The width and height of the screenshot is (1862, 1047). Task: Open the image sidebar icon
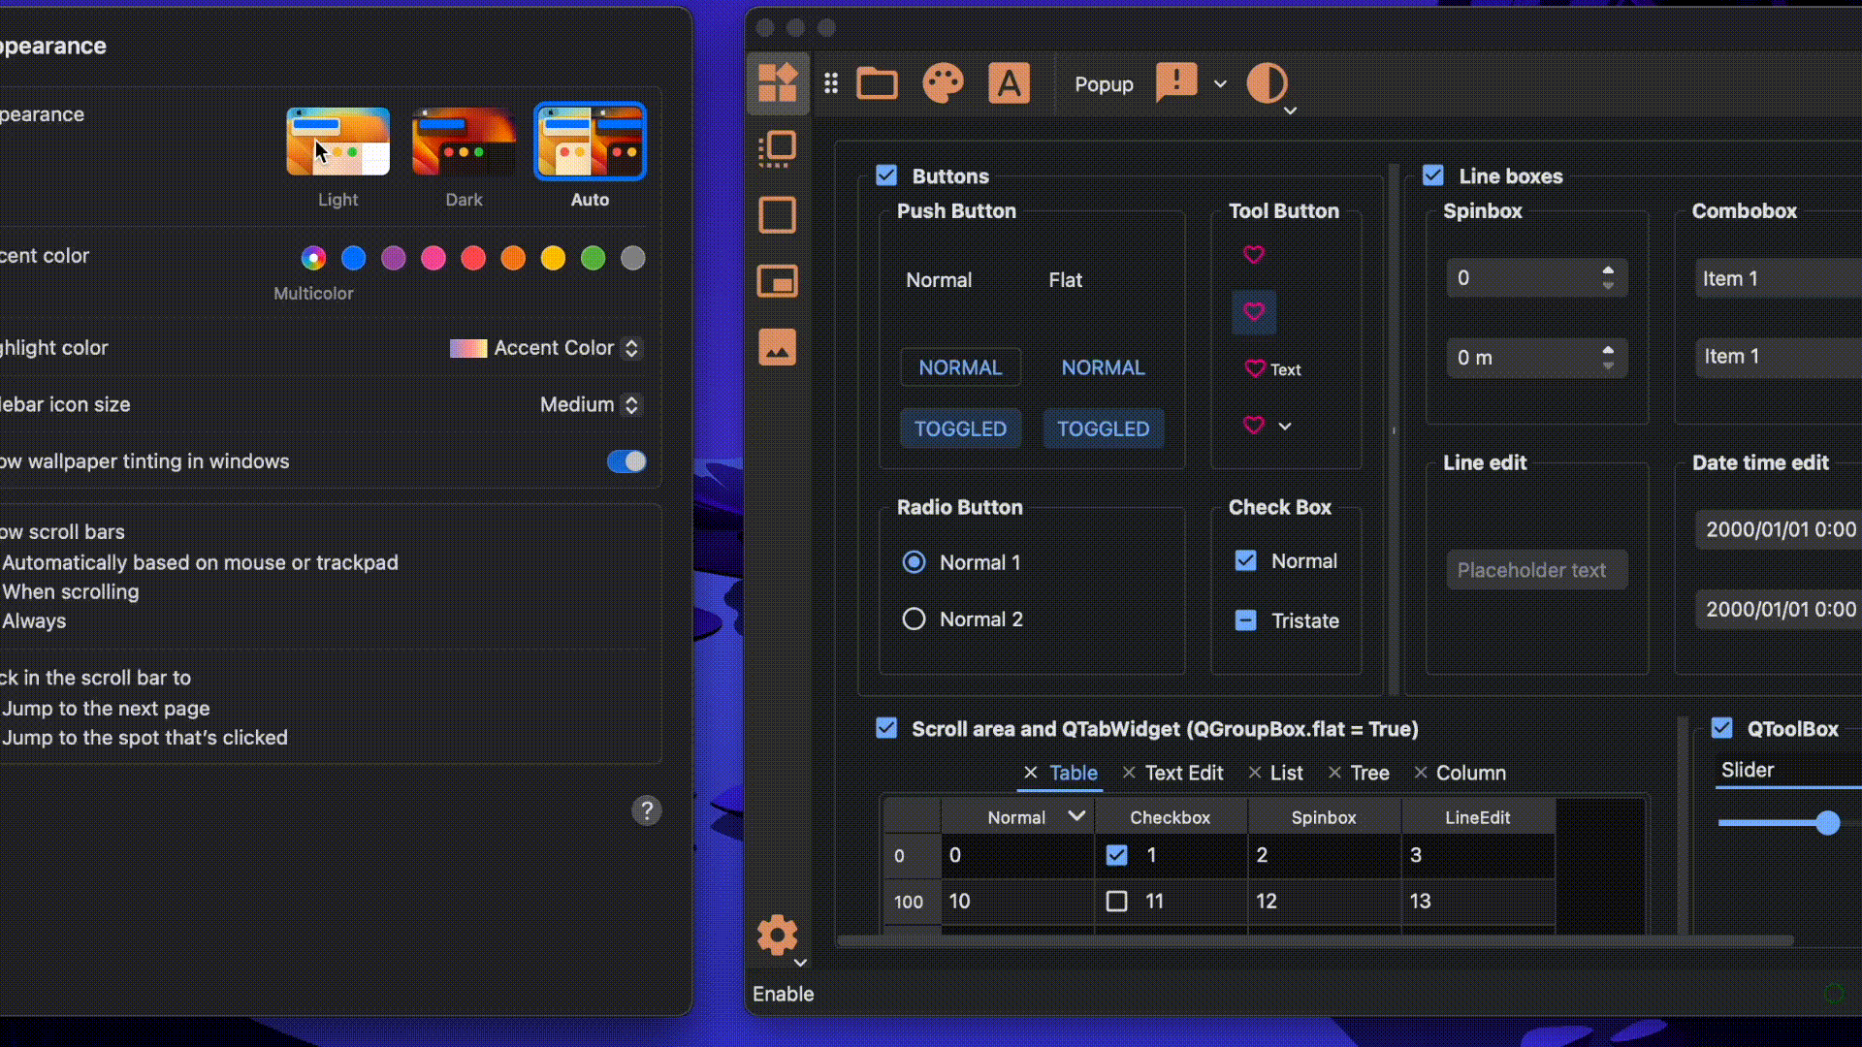pos(777,347)
